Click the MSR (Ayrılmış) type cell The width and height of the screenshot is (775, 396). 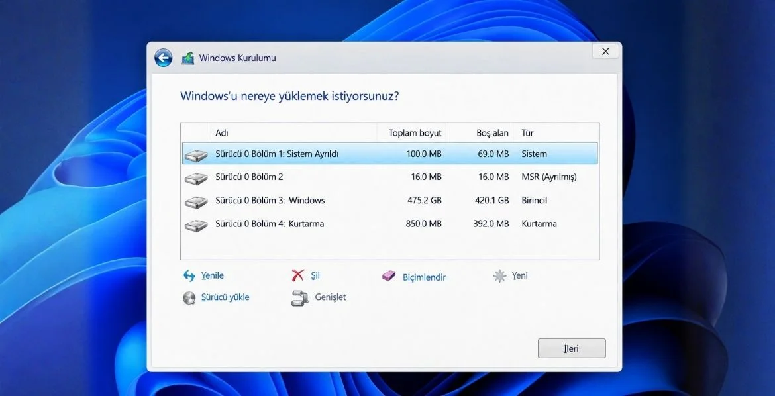tap(549, 177)
